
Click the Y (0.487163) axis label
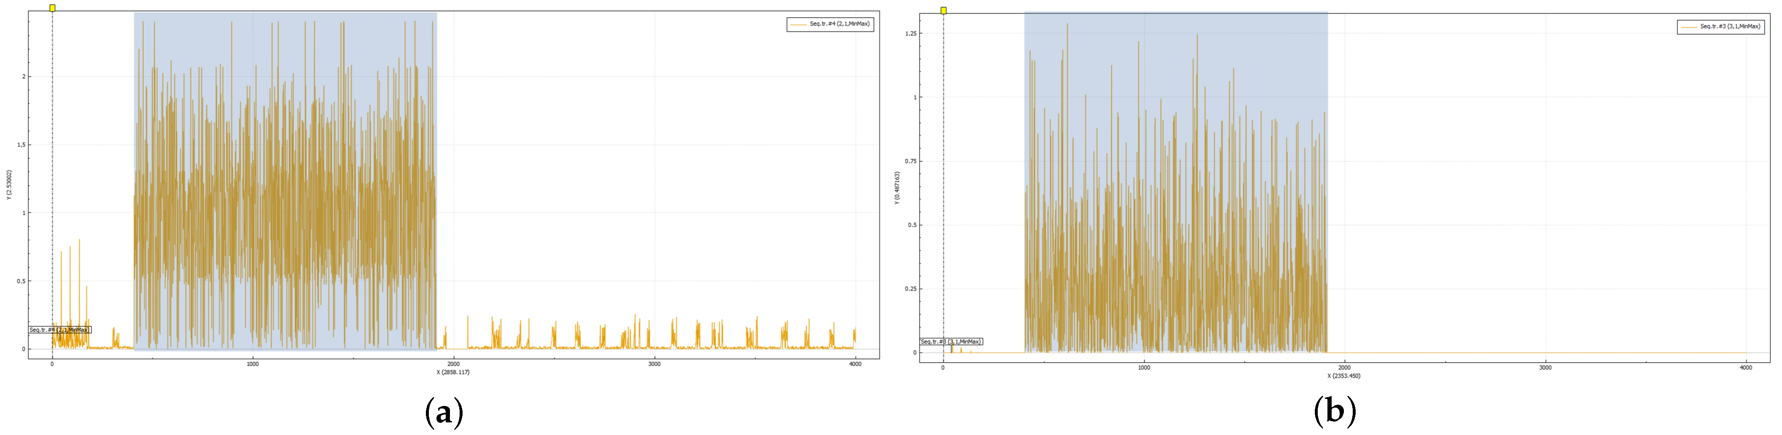click(x=896, y=188)
